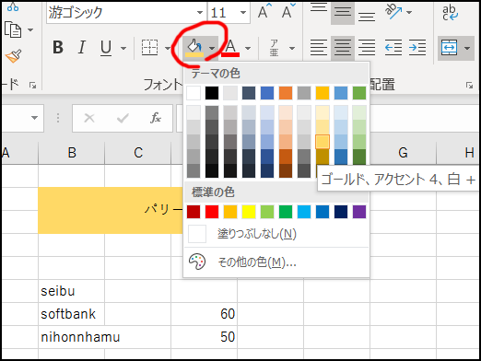The width and height of the screenshot is (481, 361).
Task: Click the Decrease Indent icon
Action: (x=393, y=48)
